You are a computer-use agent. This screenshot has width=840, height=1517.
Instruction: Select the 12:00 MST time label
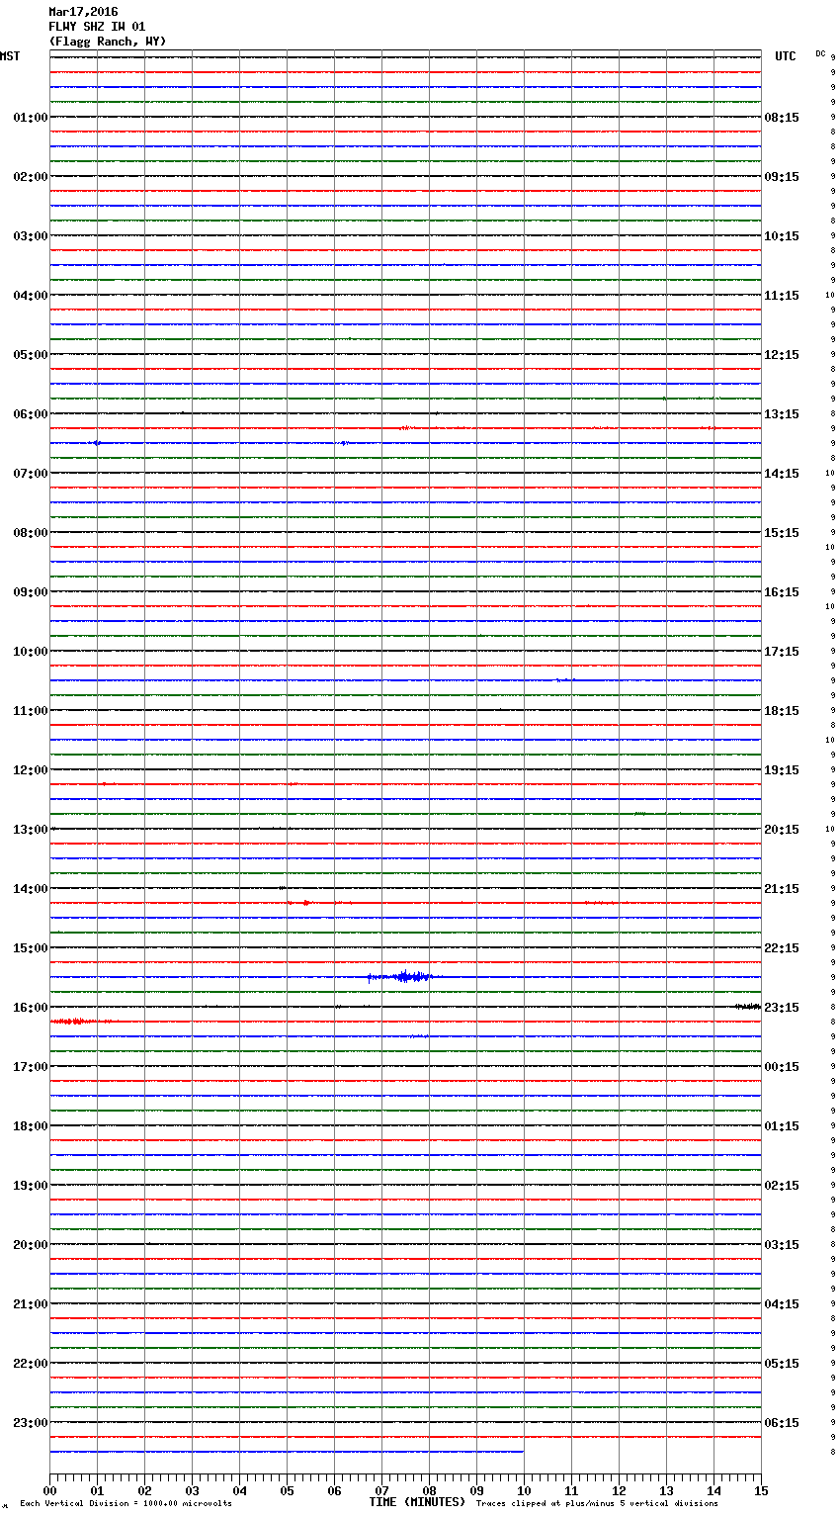coord(30,770)
